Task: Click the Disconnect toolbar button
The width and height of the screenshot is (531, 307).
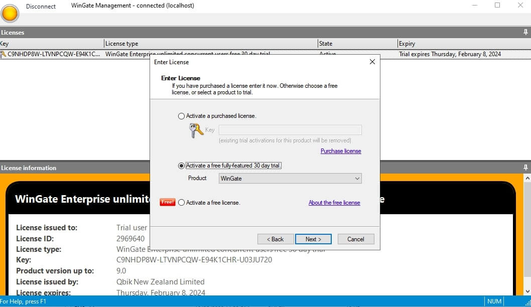Action: click(x=41, y=7)
